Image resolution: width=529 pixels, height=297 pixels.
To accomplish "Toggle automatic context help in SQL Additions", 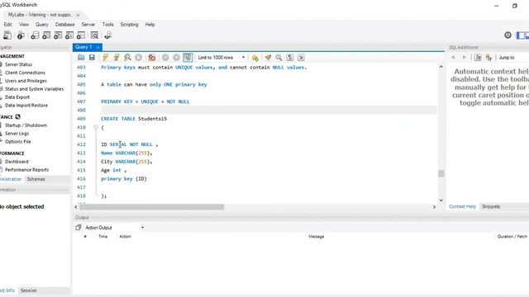I will 488,58.
